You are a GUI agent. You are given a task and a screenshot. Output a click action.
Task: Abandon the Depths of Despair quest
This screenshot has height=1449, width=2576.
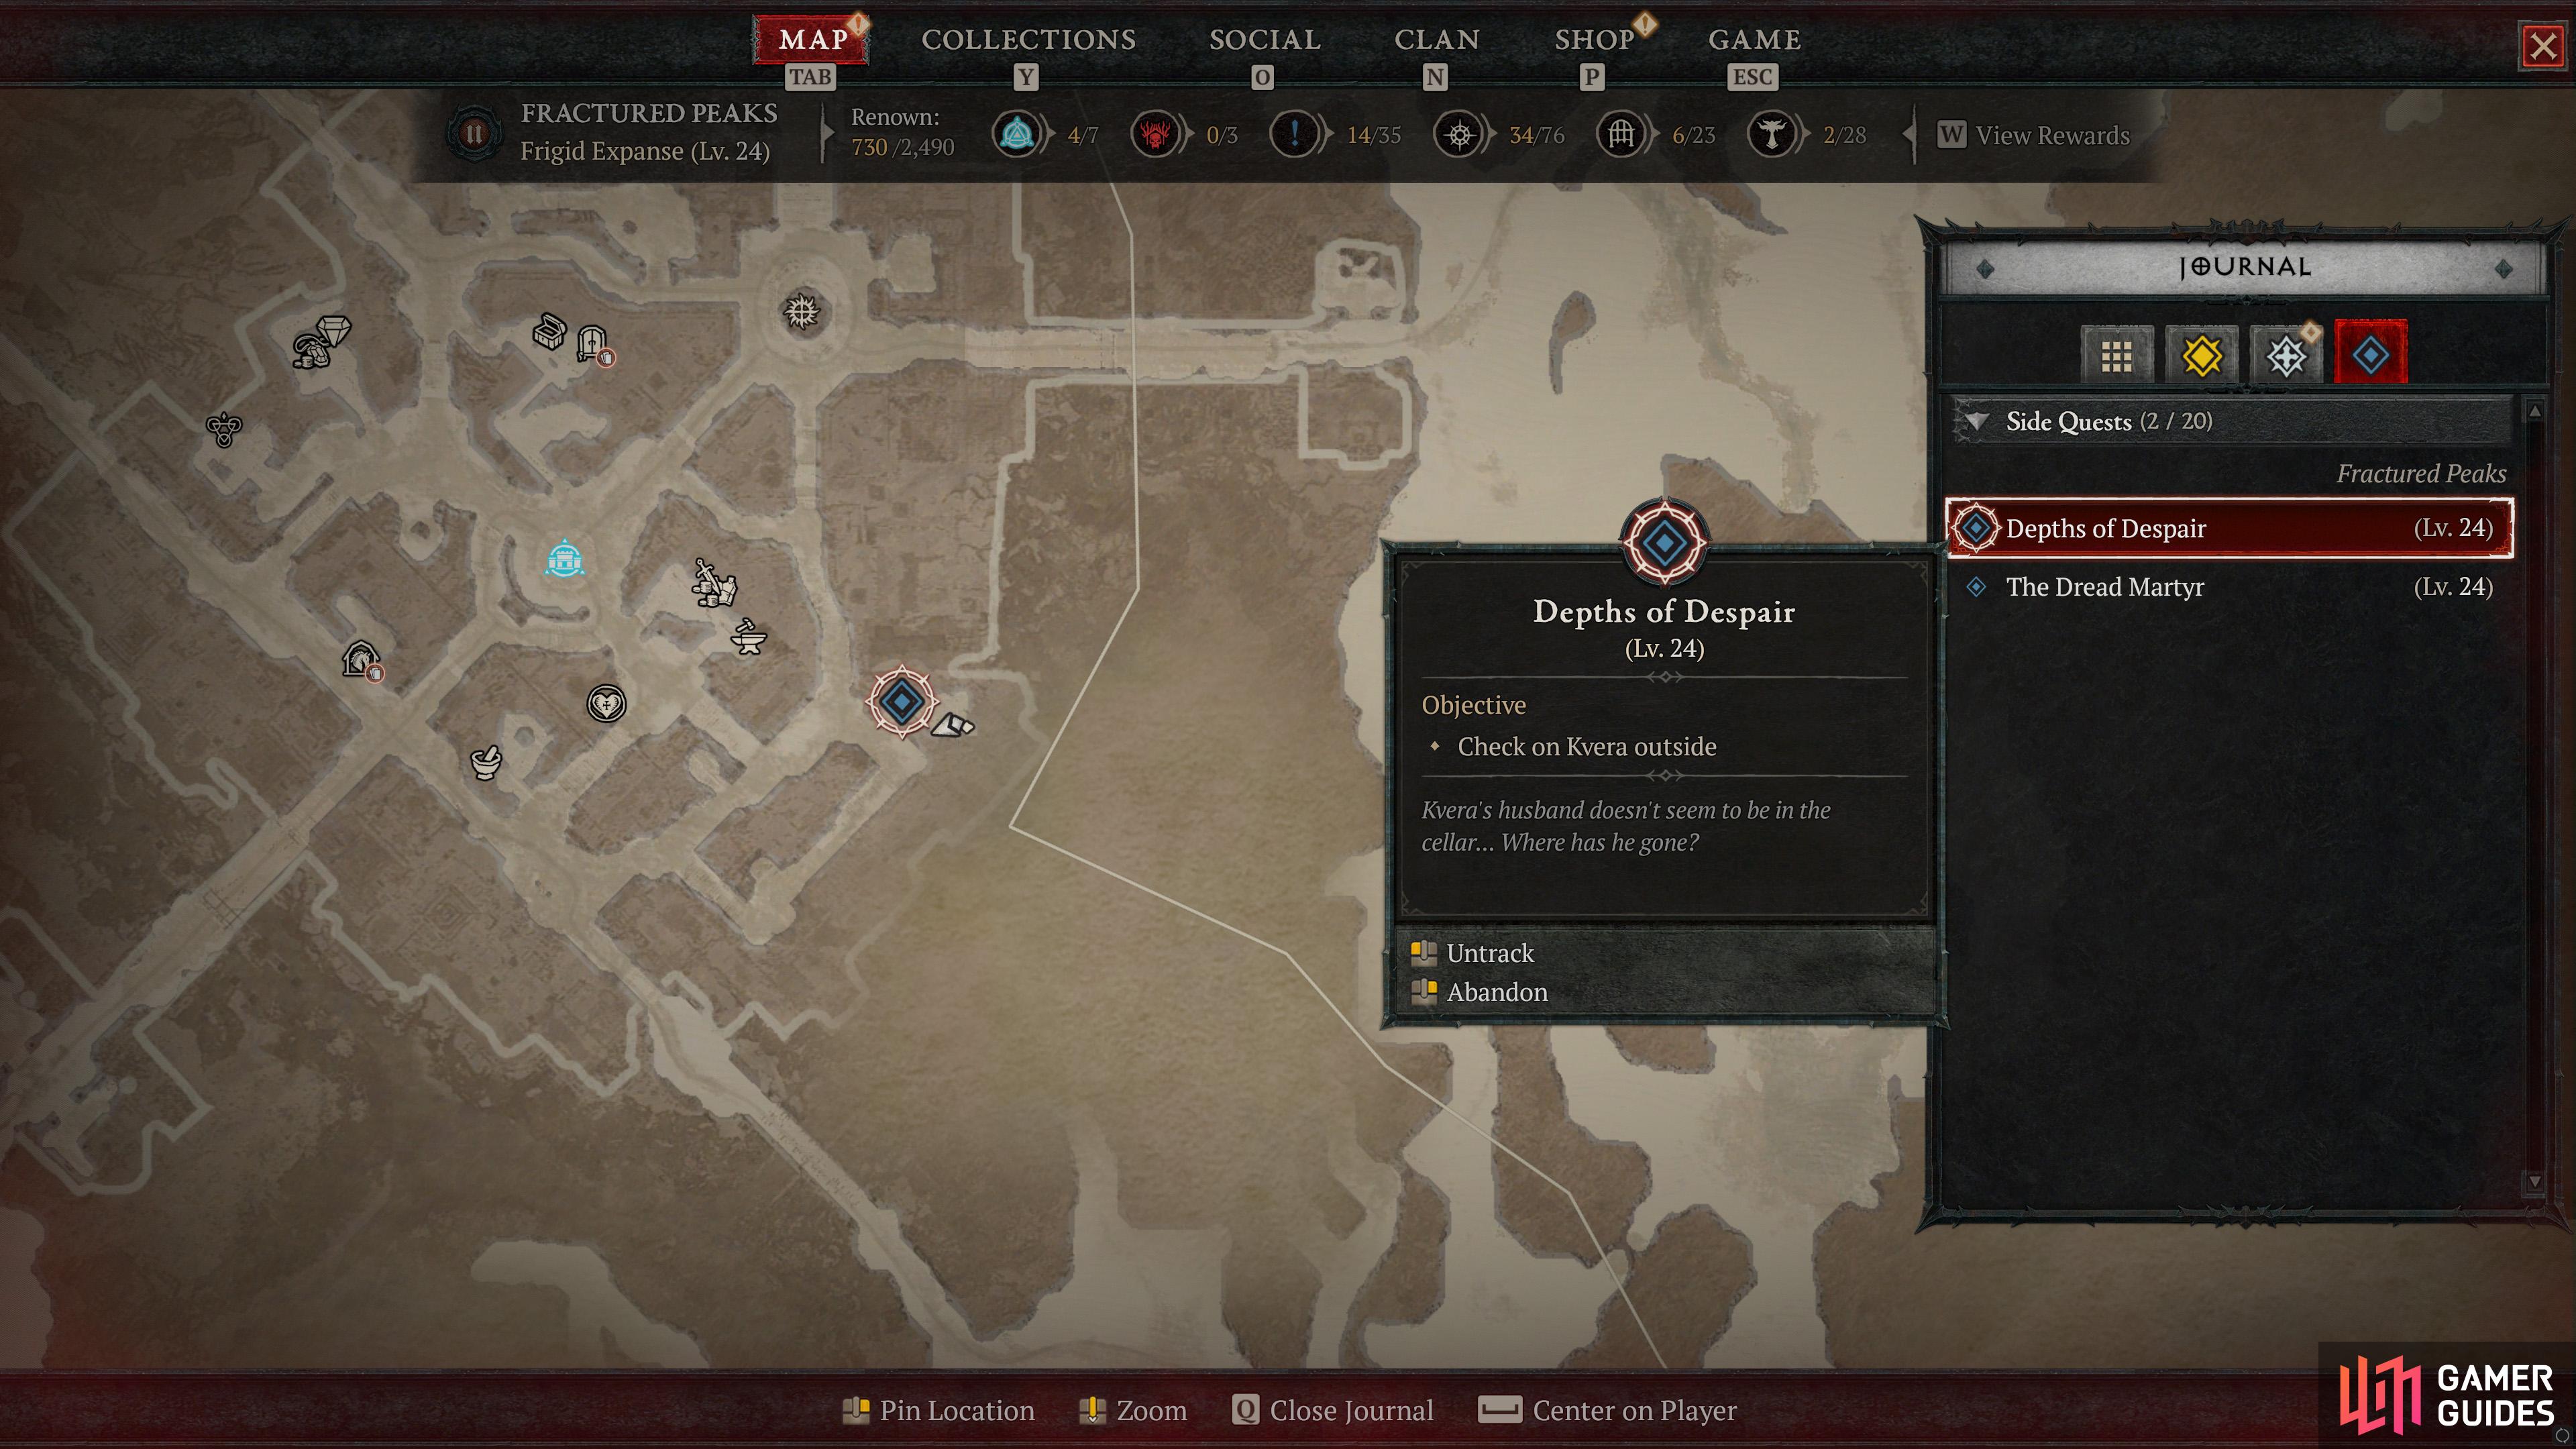1496,992
